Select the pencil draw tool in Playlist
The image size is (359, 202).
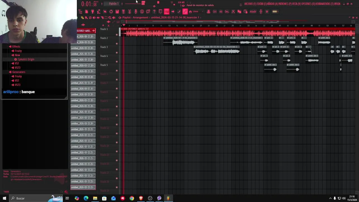(82, 17)
